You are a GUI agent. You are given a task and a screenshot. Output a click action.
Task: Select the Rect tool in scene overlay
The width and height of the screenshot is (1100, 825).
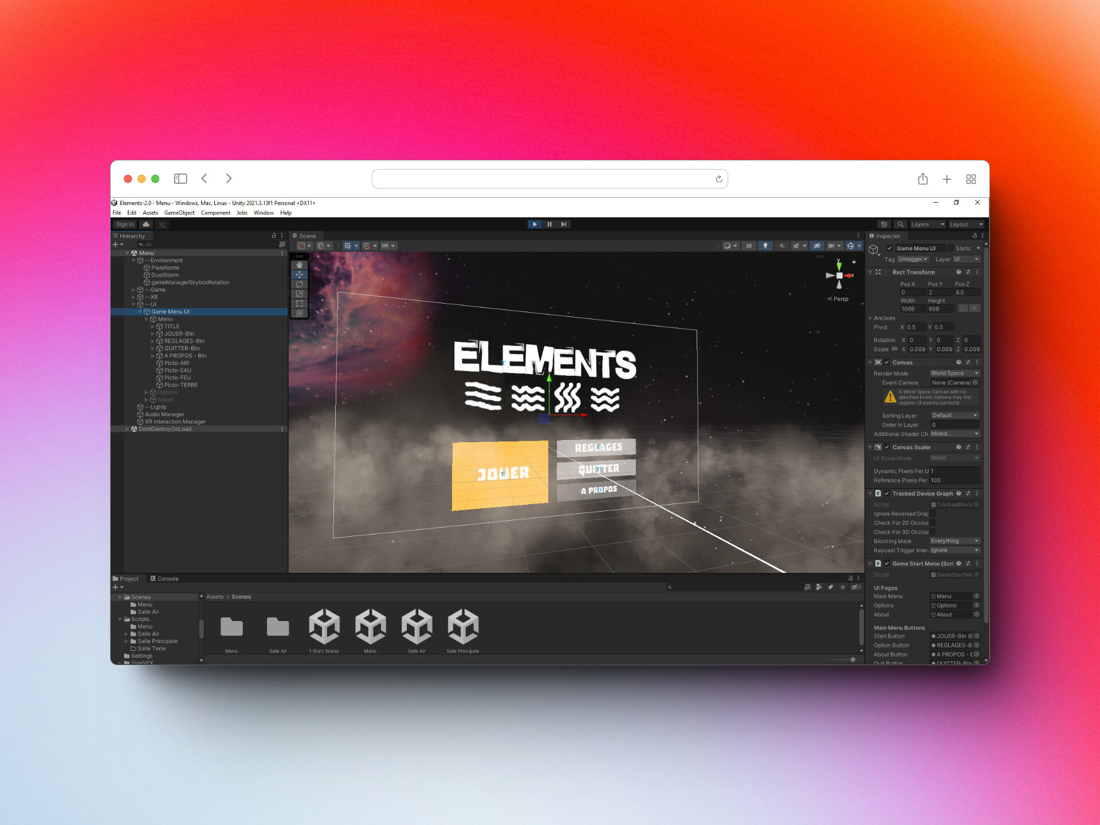pyautogui.click(x=299, y=304)
